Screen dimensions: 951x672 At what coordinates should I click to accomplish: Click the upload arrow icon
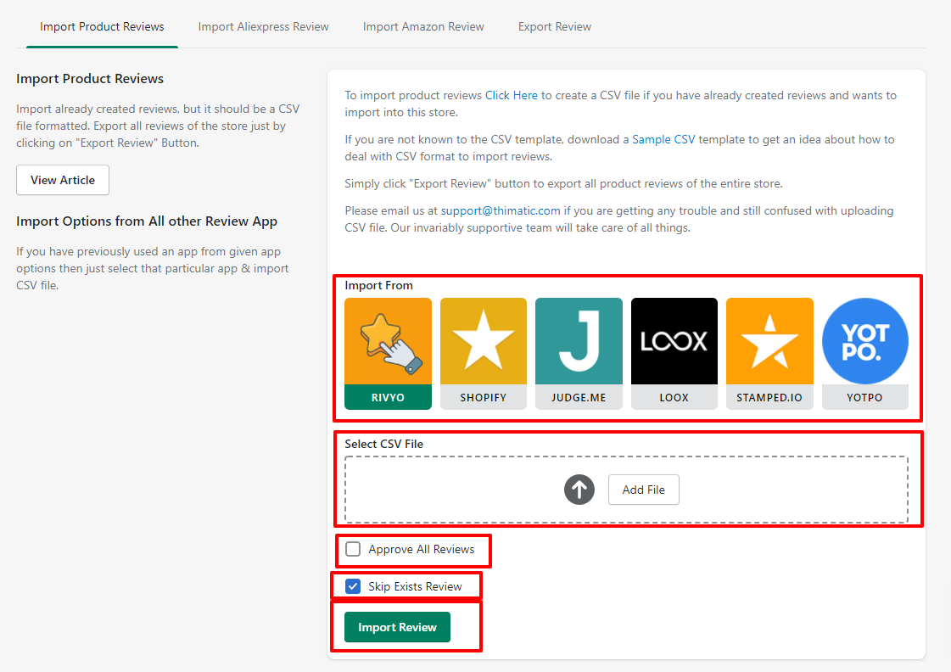(579, 490)
